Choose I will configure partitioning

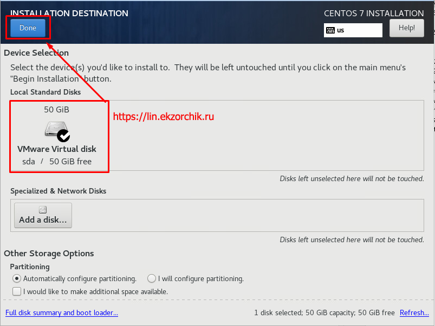pos(152,279)
